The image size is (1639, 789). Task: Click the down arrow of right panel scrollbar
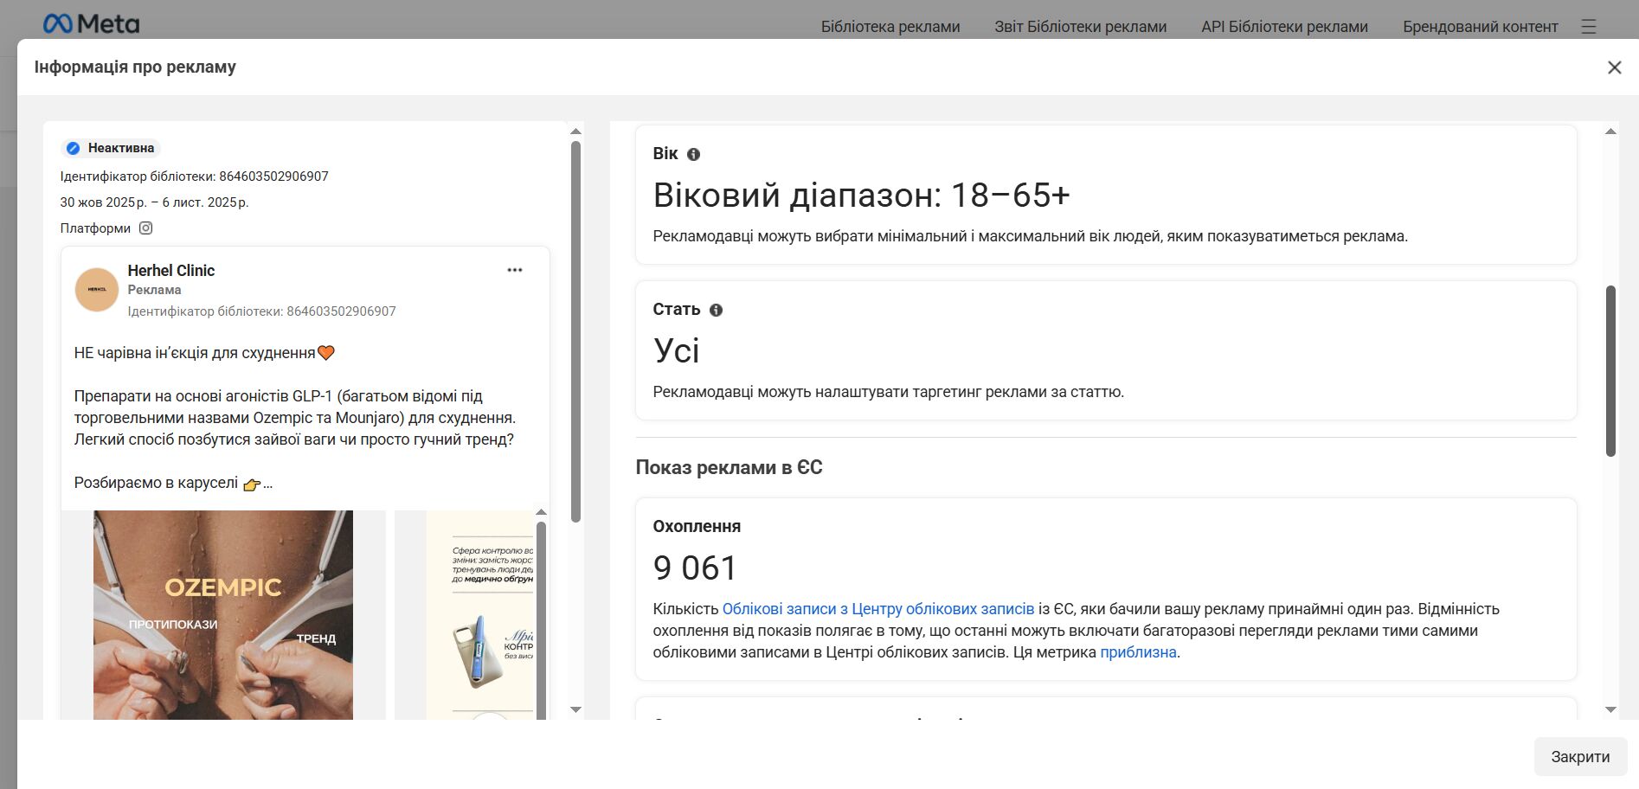(x=1610, y=709)
